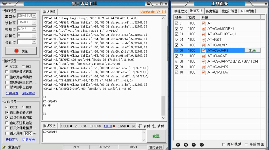Switch to 批量发送 tab
Image resolution: width=269 pixels, height=150 pixels.
point(196,11)
